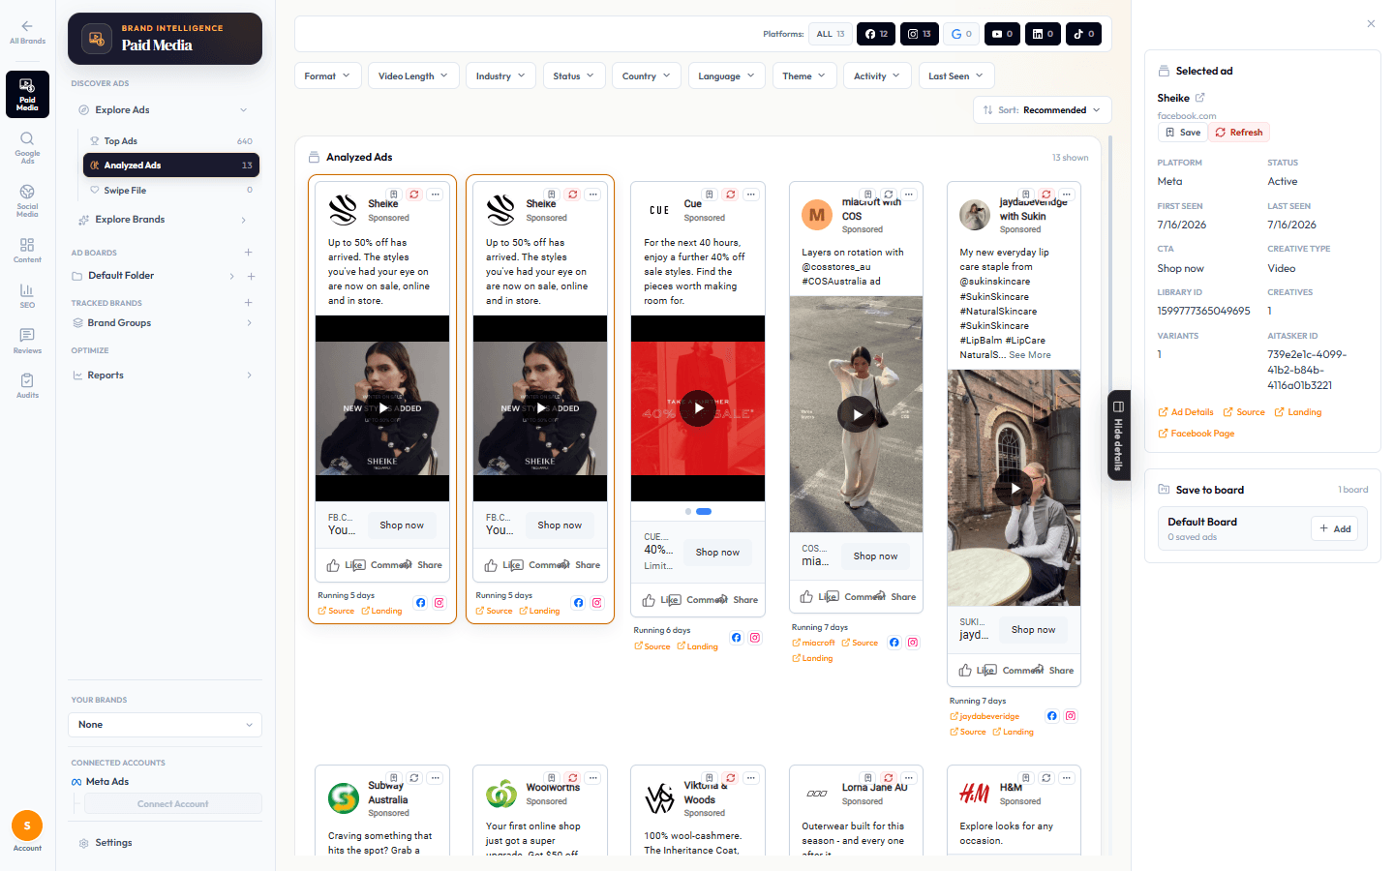The height and width of the screenshot is (871, 1394).
Task: Toggle the Facebook platform filter
Action: [876, 34]
